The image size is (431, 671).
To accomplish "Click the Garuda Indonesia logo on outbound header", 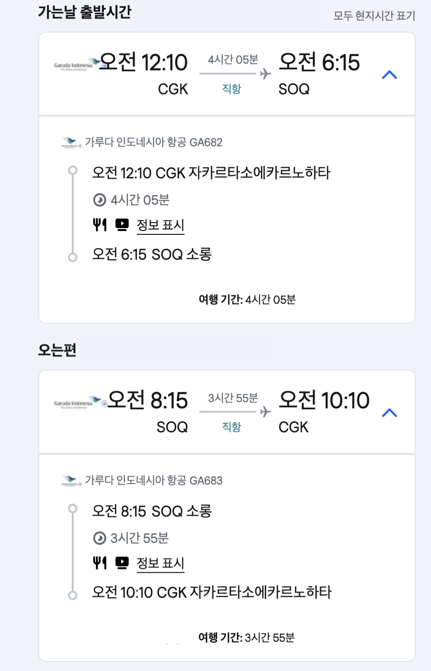I will pos(77,65).
